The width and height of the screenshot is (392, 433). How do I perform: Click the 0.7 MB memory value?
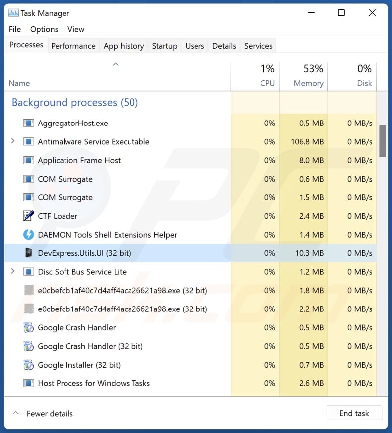pyautogui.click(x=311, y=365)
